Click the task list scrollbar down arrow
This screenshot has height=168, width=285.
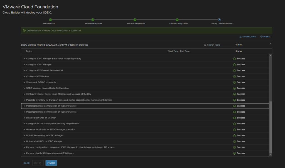point(271,155)
